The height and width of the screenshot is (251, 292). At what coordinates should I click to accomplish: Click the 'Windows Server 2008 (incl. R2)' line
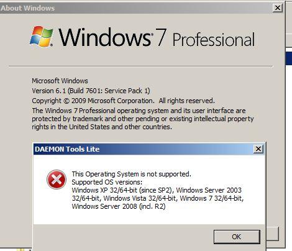click(x=119, y=206)
